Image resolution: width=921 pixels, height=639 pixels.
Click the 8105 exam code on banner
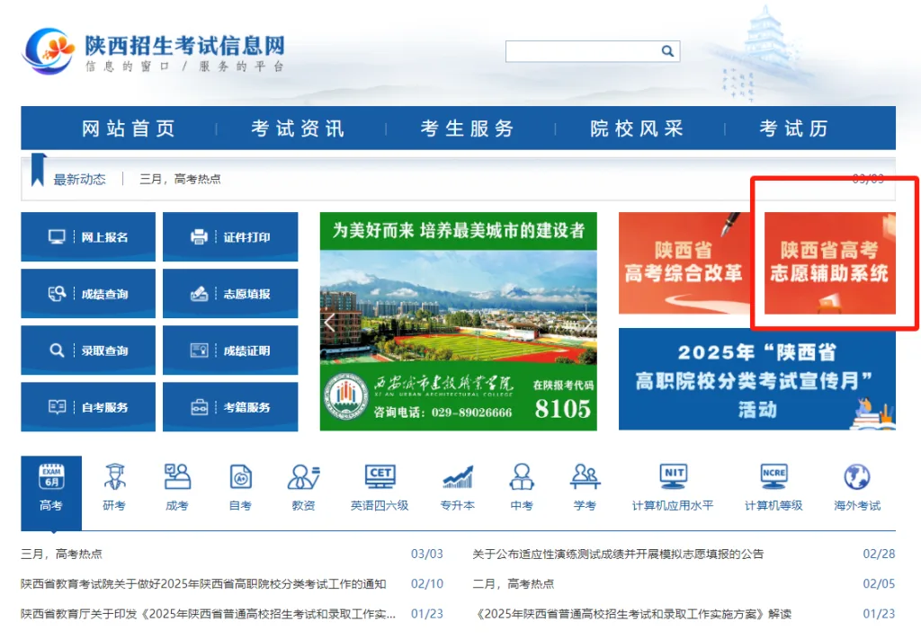[x=563, y=409]
